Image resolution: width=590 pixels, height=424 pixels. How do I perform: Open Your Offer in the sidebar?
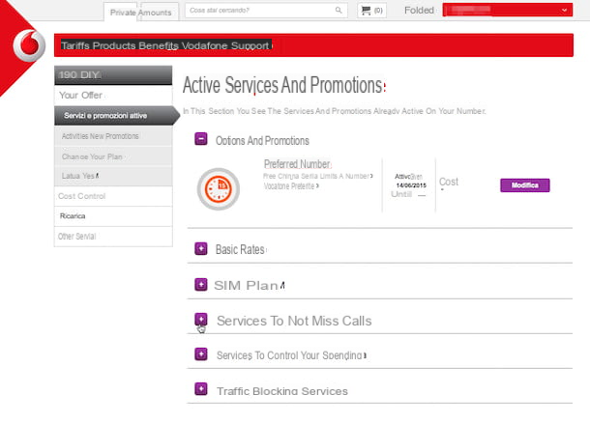tap(113, 96)
